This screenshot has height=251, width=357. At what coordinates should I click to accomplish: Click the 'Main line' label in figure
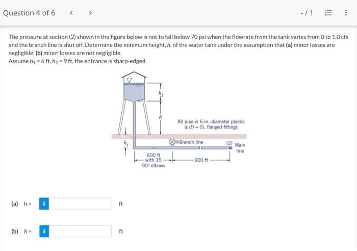tap(240, 148)
